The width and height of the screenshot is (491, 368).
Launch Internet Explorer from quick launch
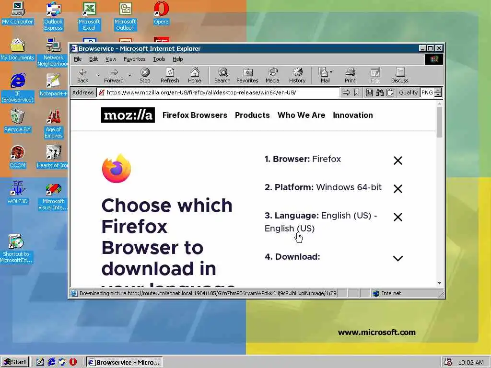(51, 362)
